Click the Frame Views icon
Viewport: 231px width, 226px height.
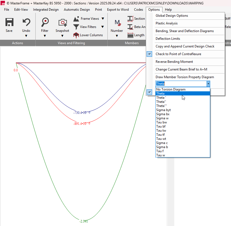76,19
